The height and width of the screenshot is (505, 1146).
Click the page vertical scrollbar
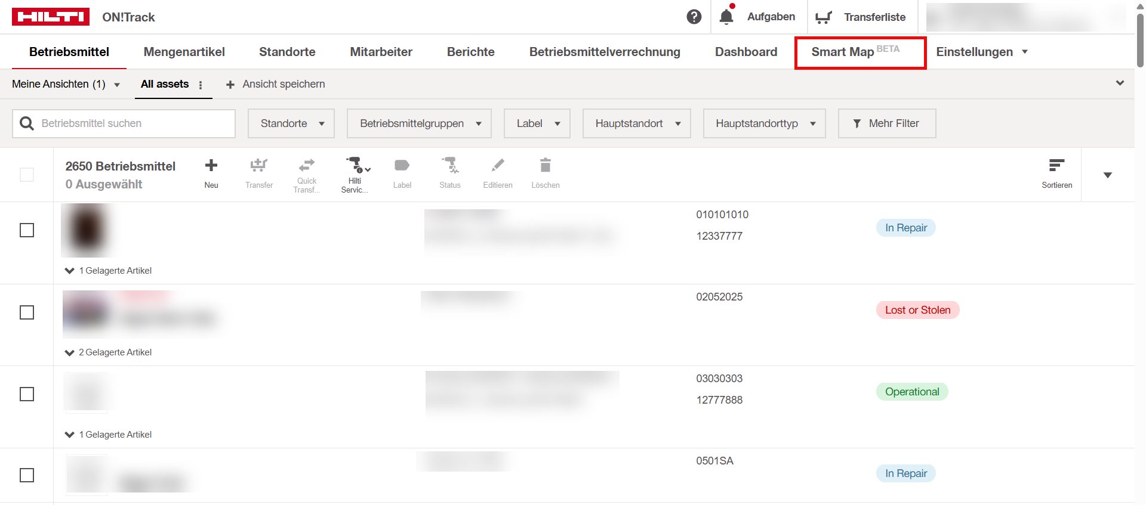pos(1140,42)
